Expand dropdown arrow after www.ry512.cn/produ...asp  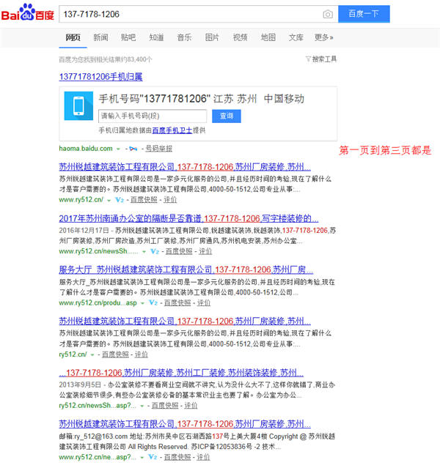tap(142, 303)
